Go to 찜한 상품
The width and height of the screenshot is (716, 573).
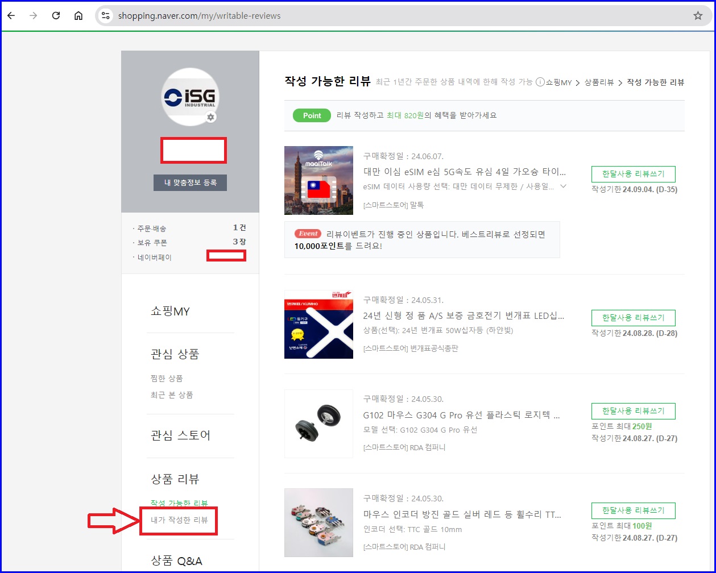coord(167,378)
